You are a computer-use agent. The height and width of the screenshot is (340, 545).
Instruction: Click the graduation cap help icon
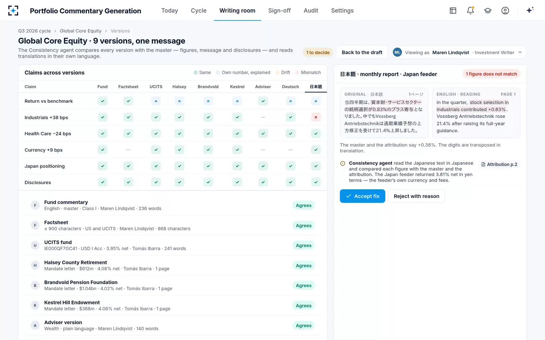(x=488, y=11)
